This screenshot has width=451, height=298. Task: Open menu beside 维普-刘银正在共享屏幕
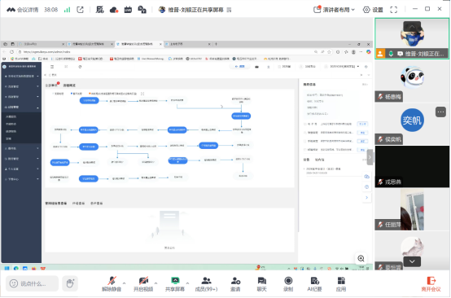pos(229,10)
